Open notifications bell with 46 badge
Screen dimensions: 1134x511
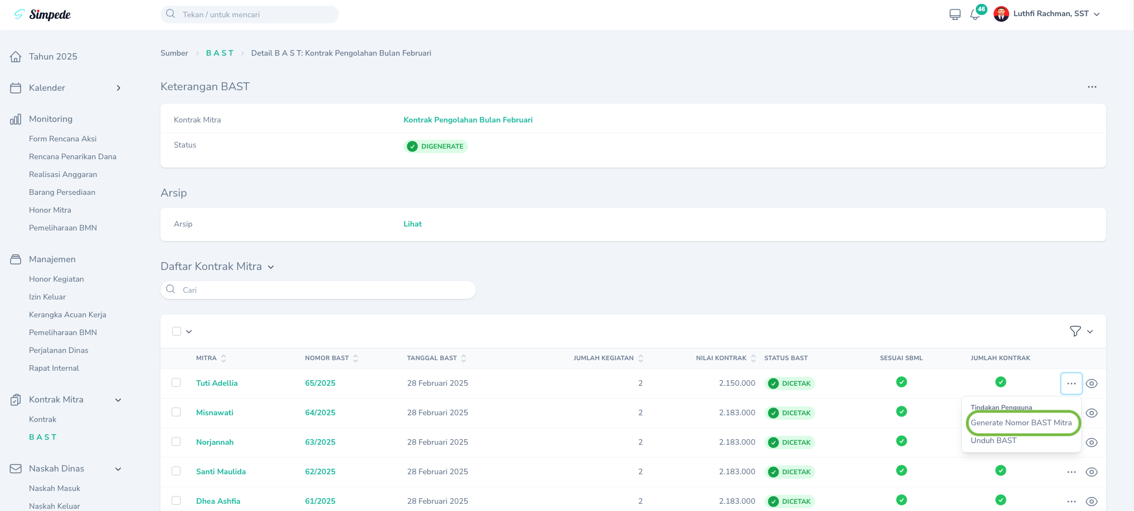tap(975, 14)
